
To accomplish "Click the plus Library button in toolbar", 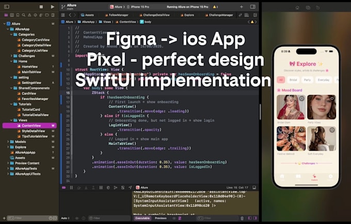I will pos(242,7).
